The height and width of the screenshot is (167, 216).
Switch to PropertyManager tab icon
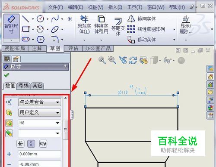click(x=16, y=59)
